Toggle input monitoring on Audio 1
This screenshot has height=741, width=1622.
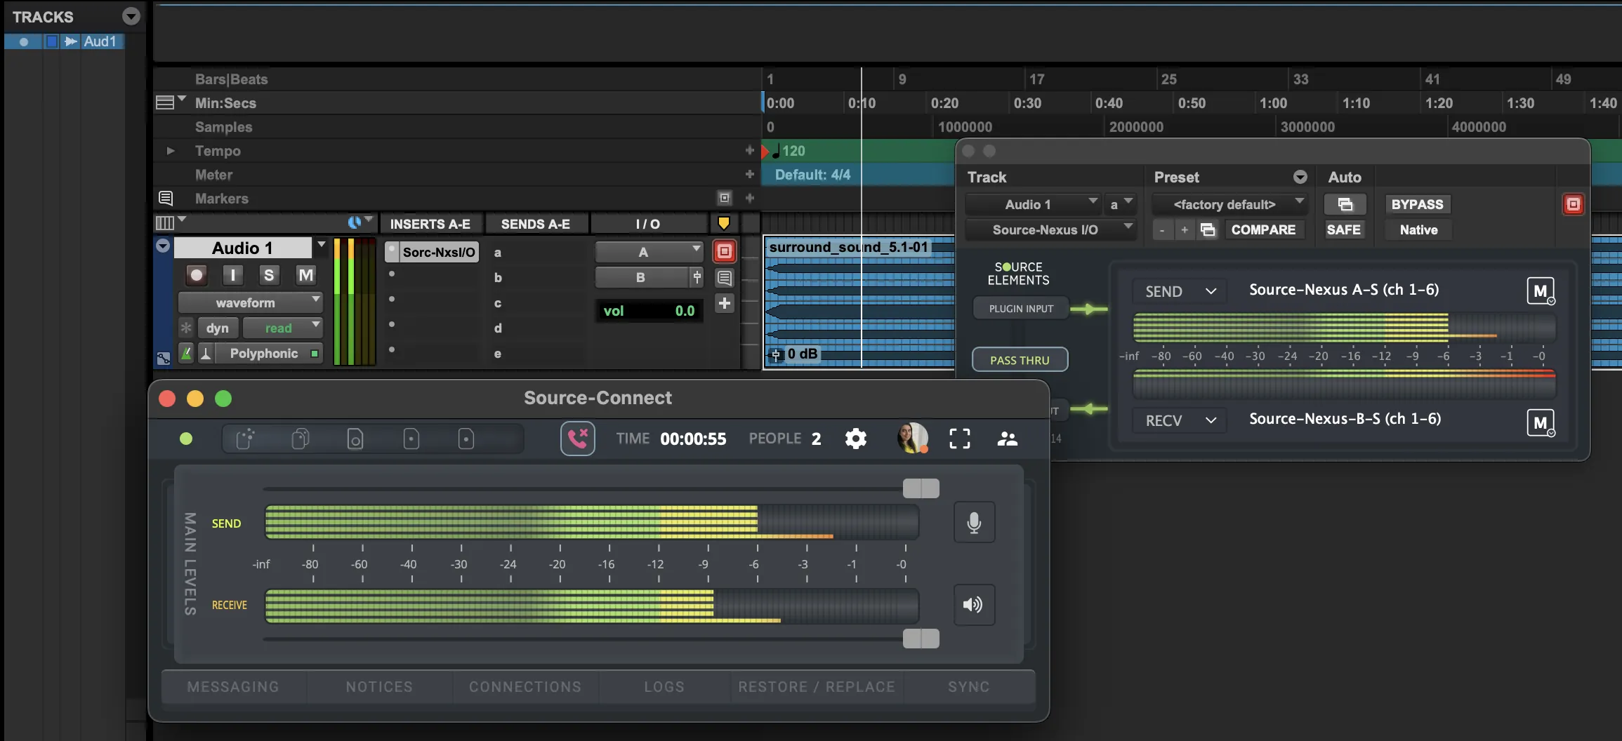232,275
